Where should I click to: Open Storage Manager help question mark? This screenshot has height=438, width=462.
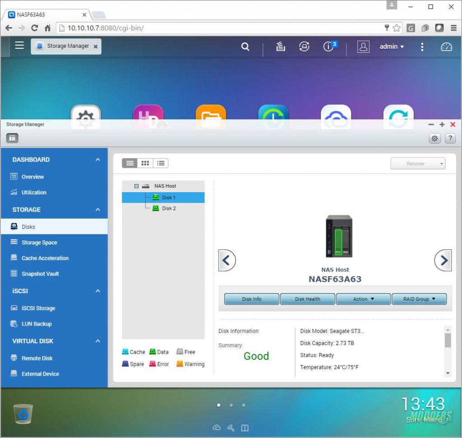pos(450,138)
